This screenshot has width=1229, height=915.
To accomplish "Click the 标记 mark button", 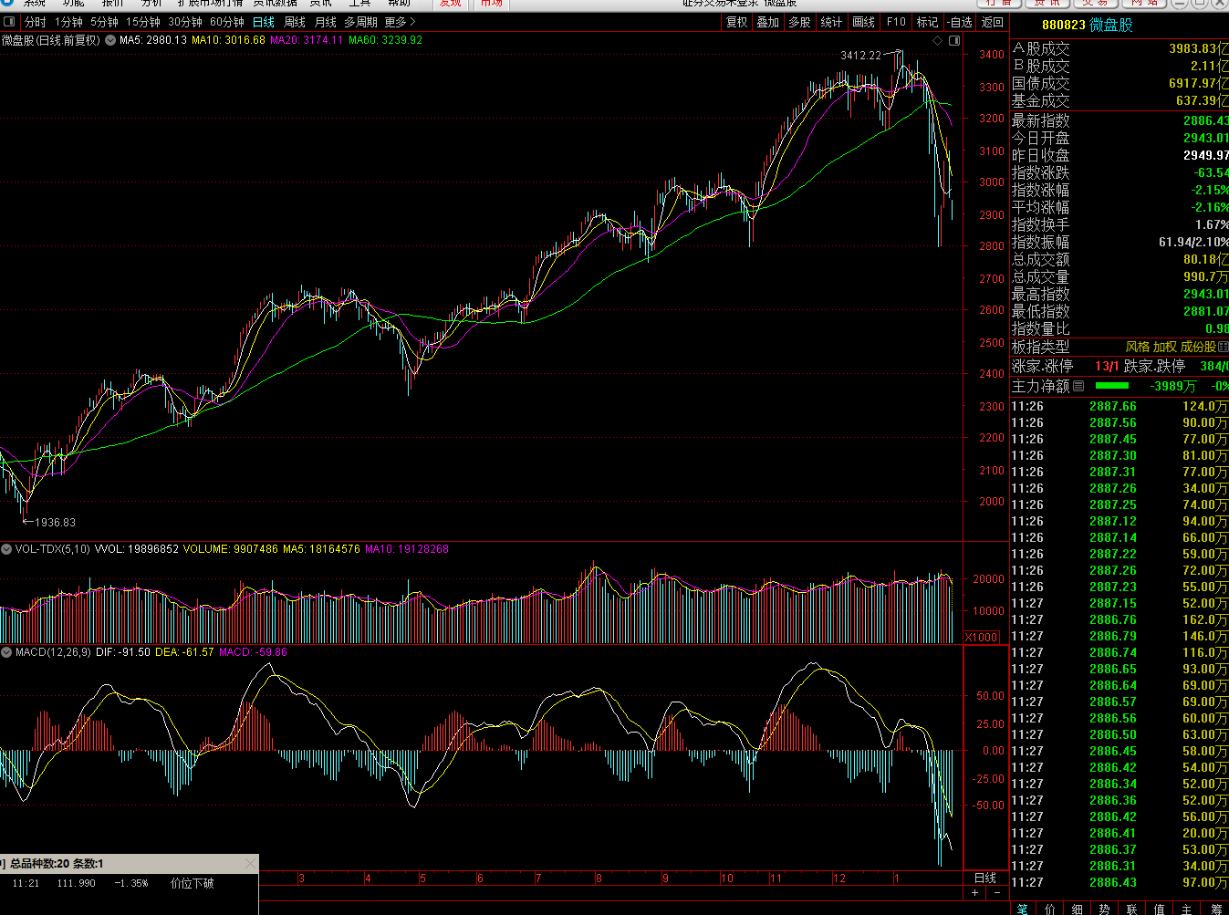I will [x=927, y=22].
